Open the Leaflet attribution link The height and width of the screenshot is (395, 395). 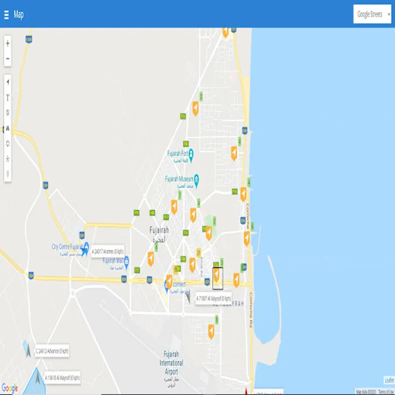point(389,380)
